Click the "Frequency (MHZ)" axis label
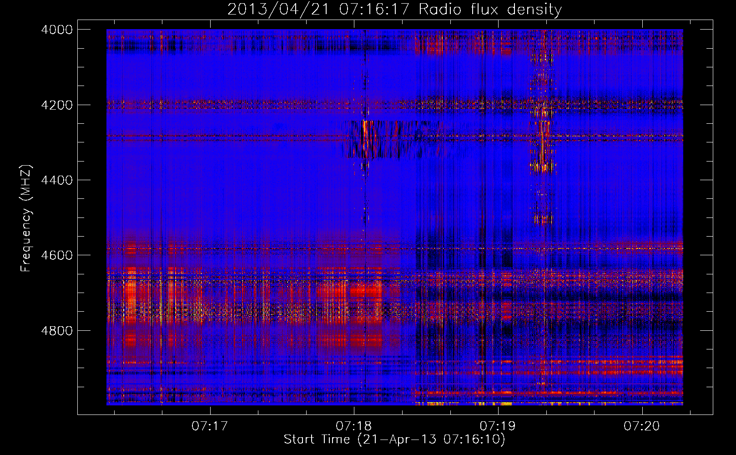 click(26, 218)
